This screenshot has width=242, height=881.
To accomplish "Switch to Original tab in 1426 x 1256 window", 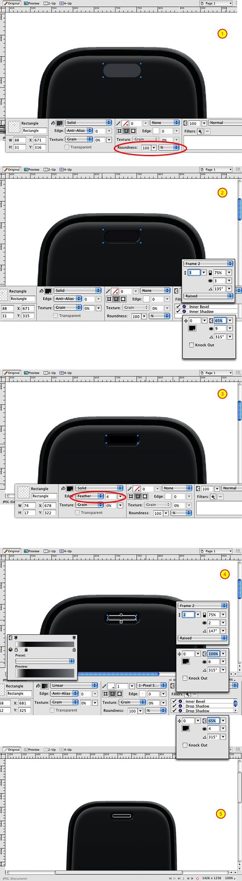I will [x=12, y=749].
